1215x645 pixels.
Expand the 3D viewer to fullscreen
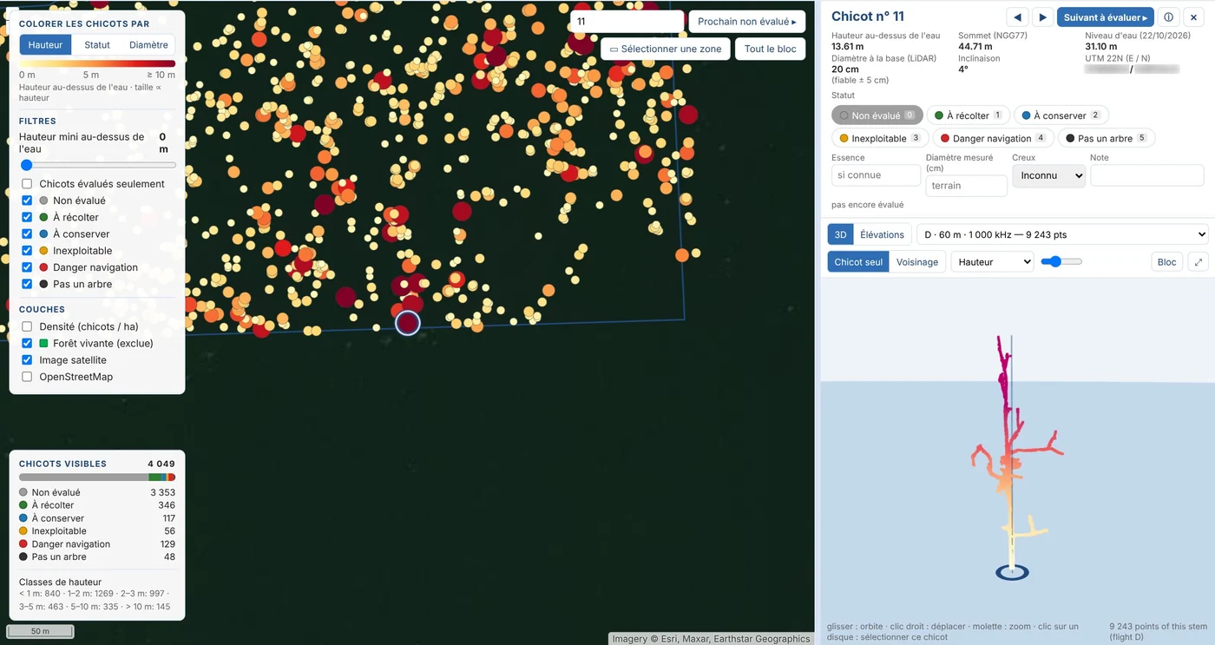(x=1198, y=262)
